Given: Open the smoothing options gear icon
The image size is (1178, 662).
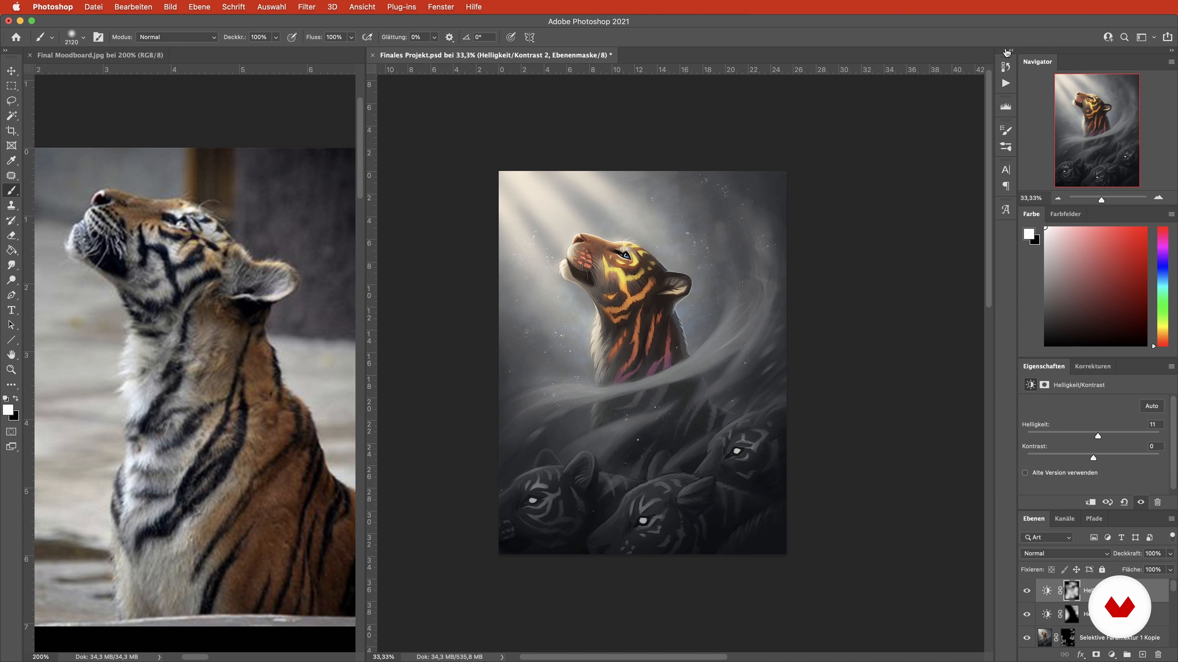Looking at the screenshot, I should [449, 37].
